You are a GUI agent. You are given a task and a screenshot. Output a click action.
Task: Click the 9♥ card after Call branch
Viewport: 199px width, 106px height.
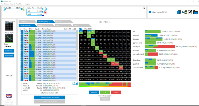point(45,12)
